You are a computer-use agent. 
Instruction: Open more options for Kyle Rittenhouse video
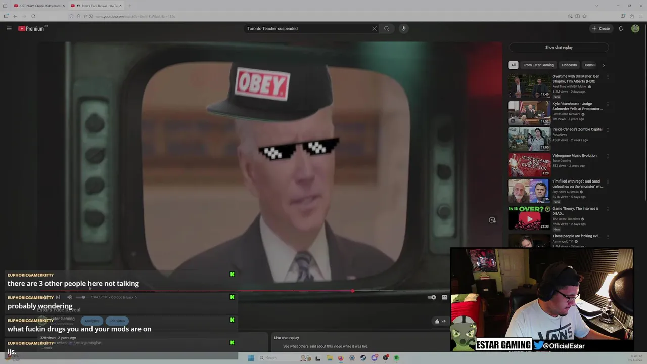coord(608,104)
